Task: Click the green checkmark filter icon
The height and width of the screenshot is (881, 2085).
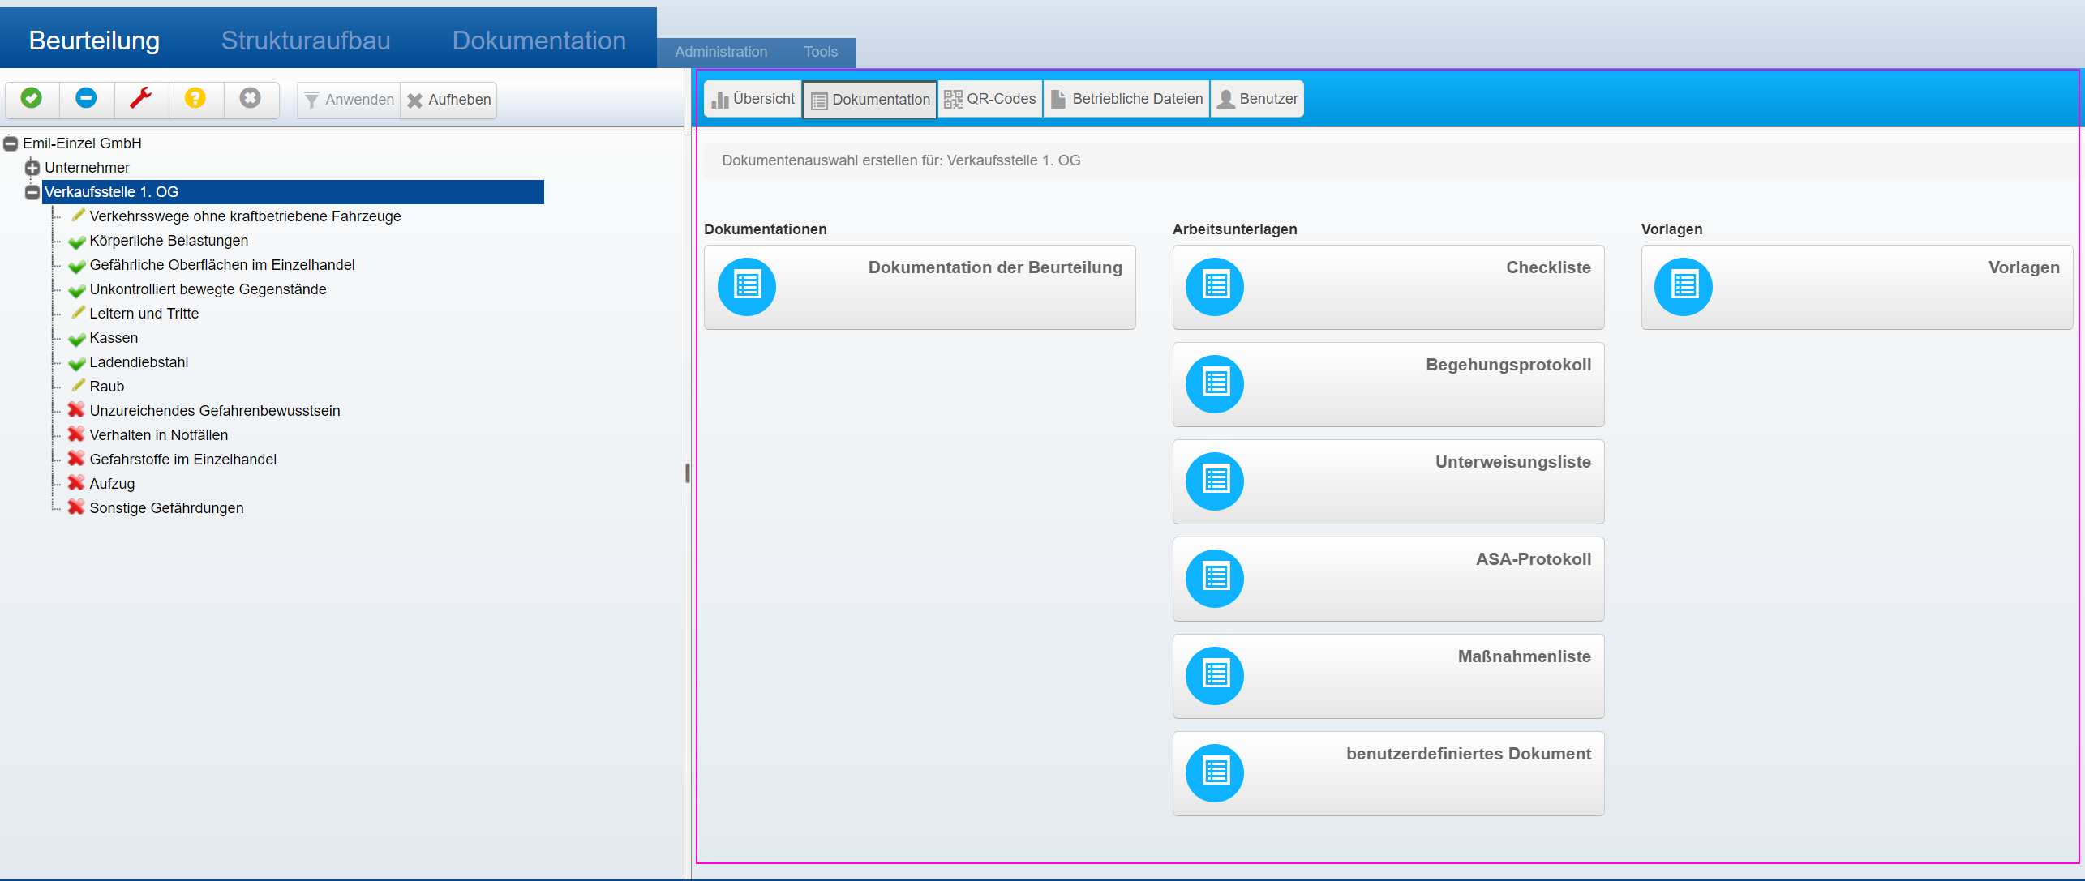Action: 32,99
